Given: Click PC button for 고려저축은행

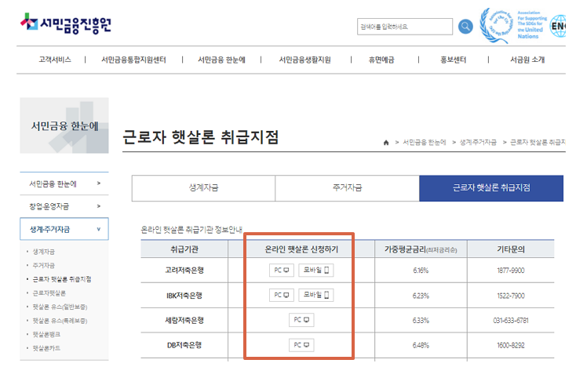Looking at the screenshot, I should pyautogui.click(x=282, y=271).
